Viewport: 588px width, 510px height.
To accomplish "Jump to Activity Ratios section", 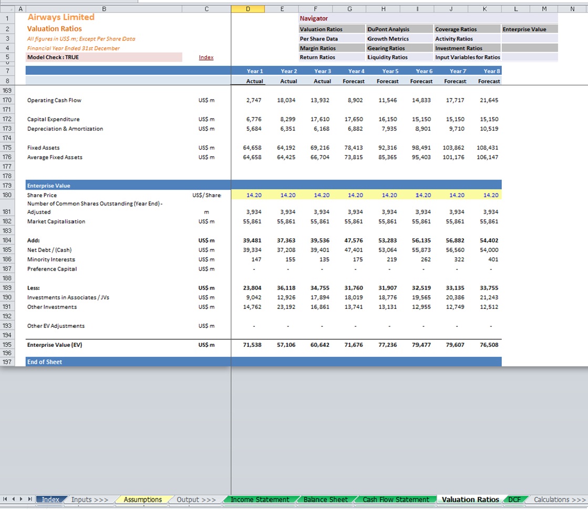I will tap(467, 38).
